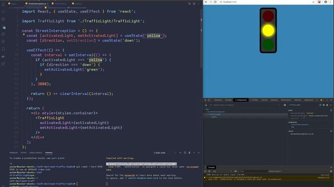Viewport: 334px width, 187px height.
Task: Click React select-element picker icon
Action: click(206, 105)
